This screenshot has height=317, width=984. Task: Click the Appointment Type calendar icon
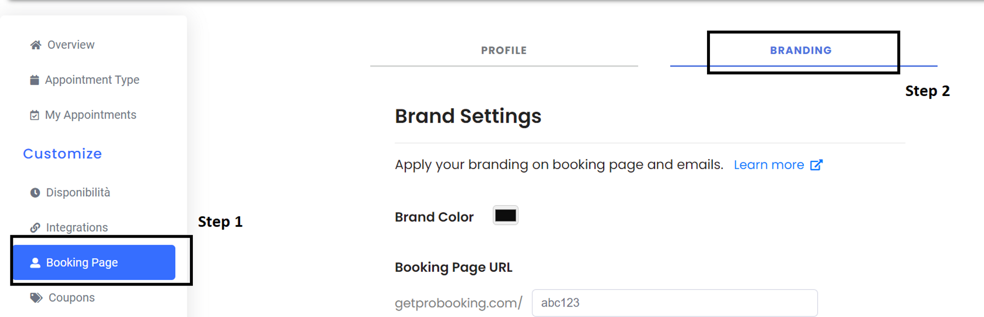(x=34, y=80)
